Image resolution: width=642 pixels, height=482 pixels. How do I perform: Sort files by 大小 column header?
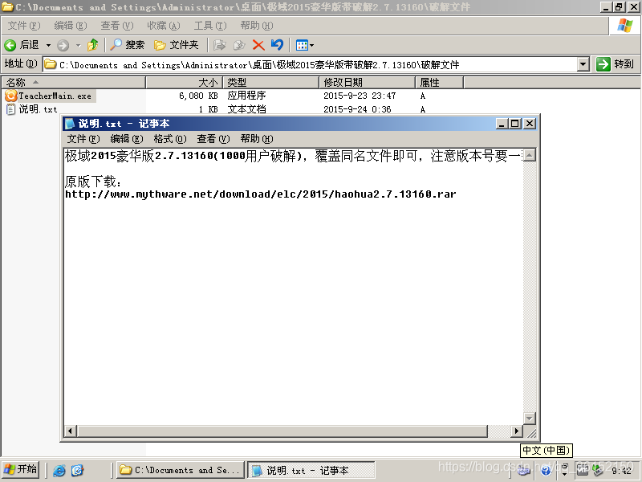[x=185, y=83]
